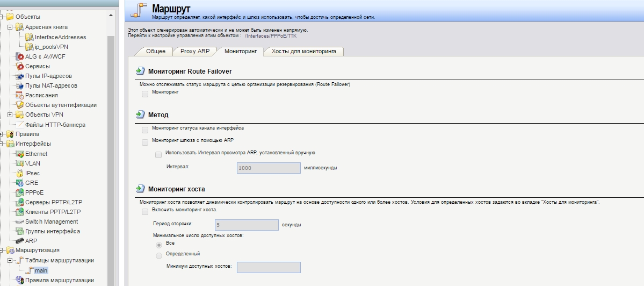Click the GRE tunnel icon
The image size is (644, 286).
click(x=19, y=183)
